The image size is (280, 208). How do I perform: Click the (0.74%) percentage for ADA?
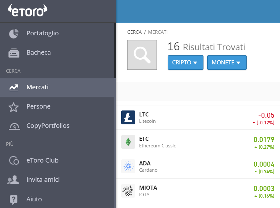pyautogui.click(x=266, y=172)
